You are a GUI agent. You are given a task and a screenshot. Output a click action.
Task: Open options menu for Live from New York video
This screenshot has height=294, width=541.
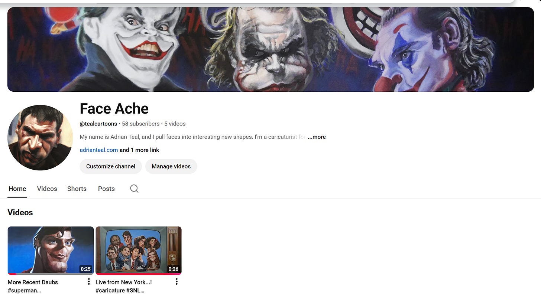(176, 282)
